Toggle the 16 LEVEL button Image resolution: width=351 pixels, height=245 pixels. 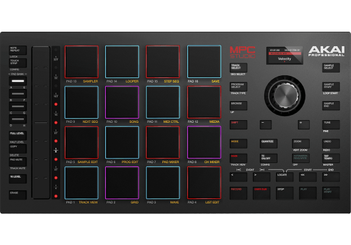click(x=18, y=179)
